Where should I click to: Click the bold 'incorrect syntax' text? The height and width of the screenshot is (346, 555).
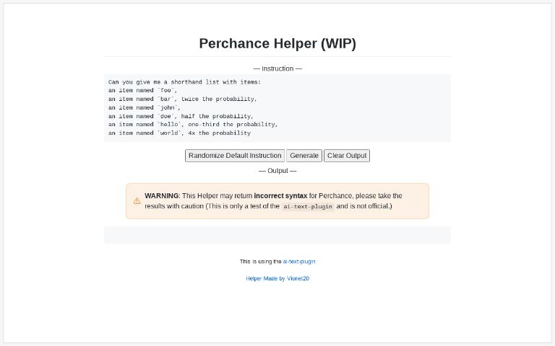click(x=280, y=196)
